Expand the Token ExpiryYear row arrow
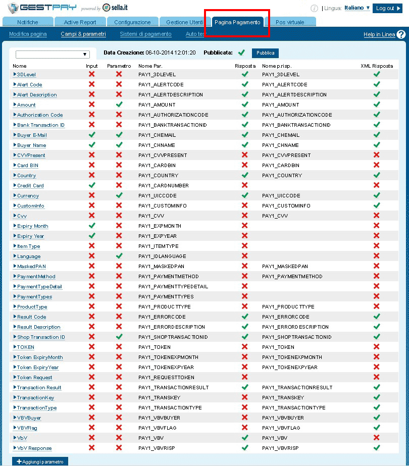 pos(15,368)
